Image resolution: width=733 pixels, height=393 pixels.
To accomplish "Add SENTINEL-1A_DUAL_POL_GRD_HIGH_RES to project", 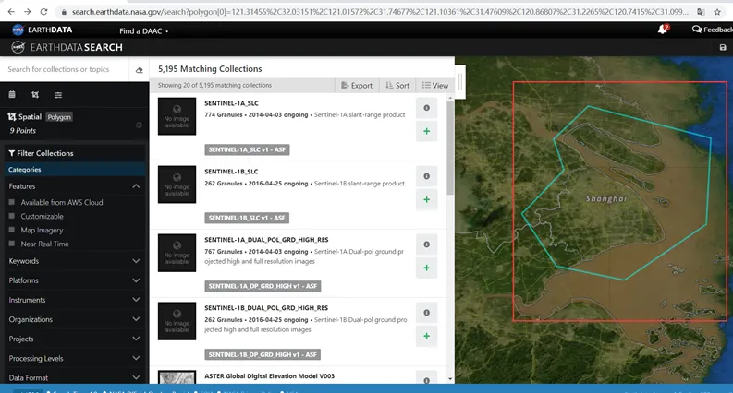I will click(x=426, y=268).
